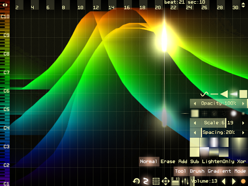Screen dimensions: 248x186
Task: Pick first solid gradient swatch, top row
Action: pyautogui.click(x=194, y=142)
